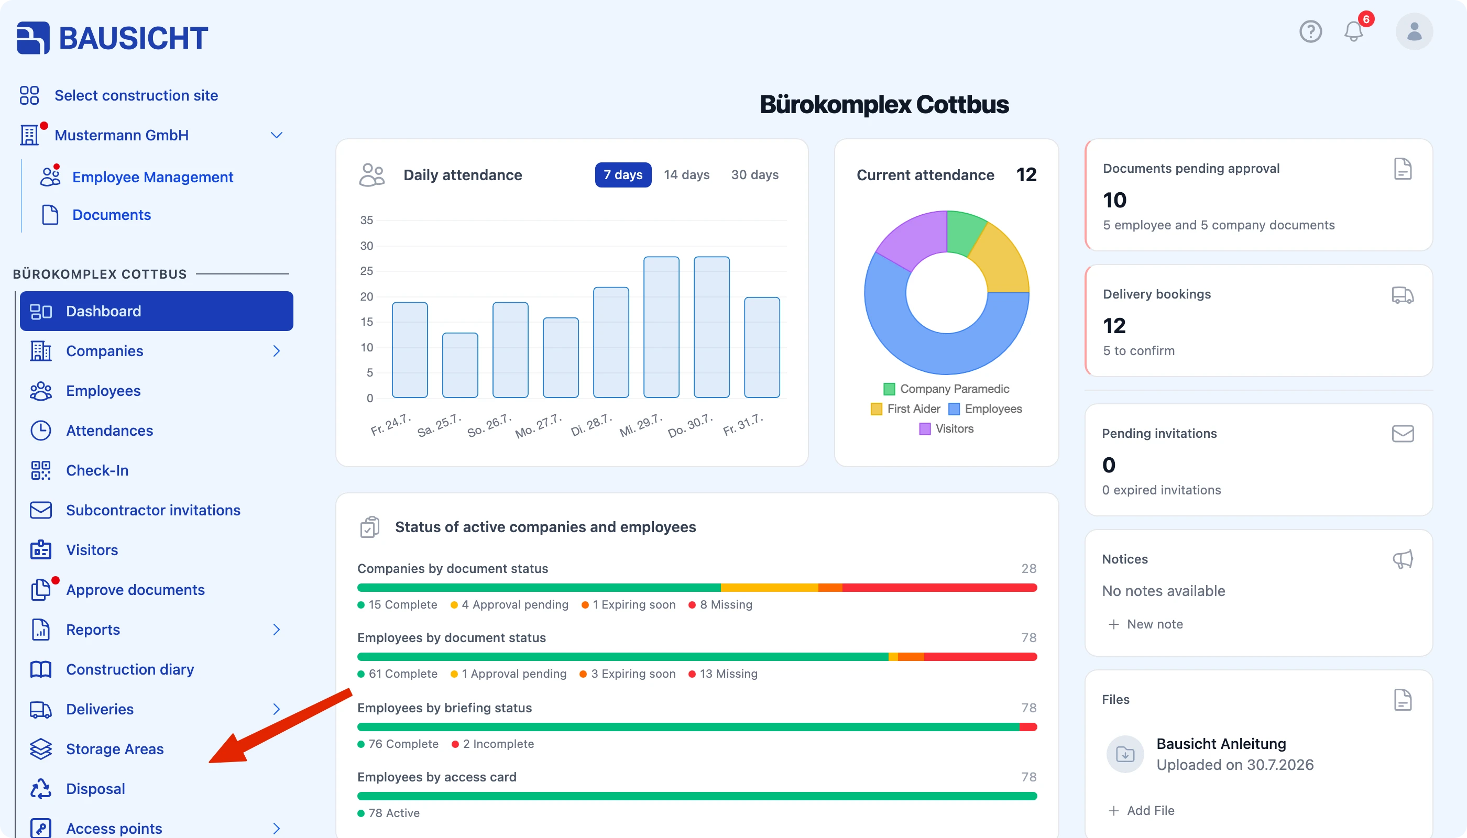Click the Subcontractor invitations envelope icon
1467x838 pixels.
(x=40, y=510)
